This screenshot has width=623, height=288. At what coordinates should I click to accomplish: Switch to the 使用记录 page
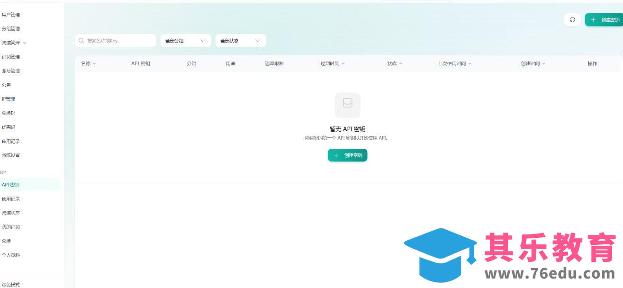click(10, 198)
